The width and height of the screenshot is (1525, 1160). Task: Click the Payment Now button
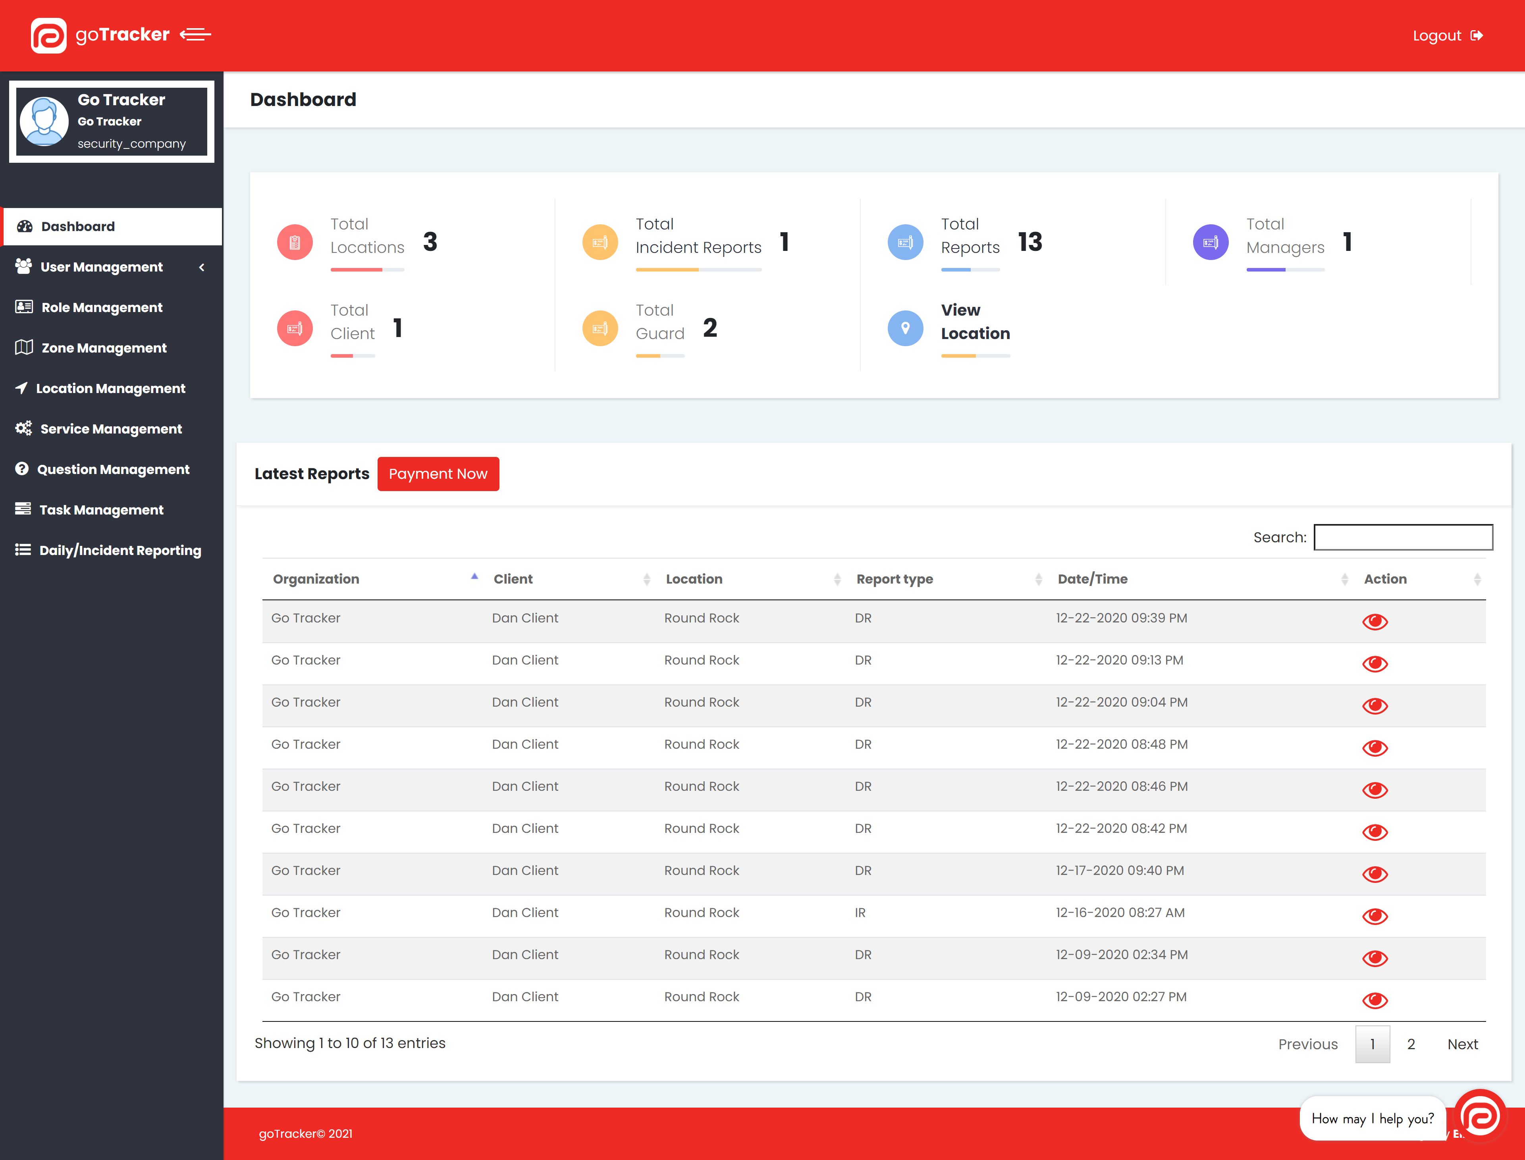[438, 474]
